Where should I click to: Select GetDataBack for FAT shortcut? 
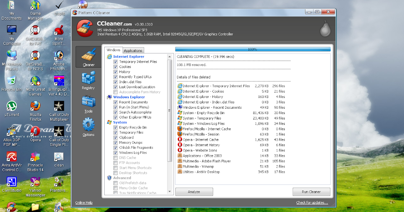coord(35,35)
